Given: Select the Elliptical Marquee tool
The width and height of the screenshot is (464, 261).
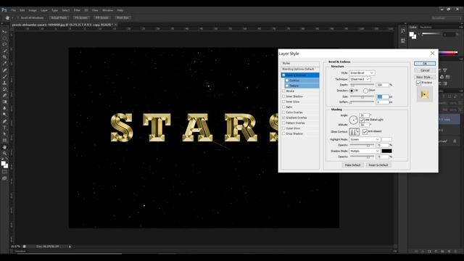Looking at the screenshot, I should click(4, 38).
